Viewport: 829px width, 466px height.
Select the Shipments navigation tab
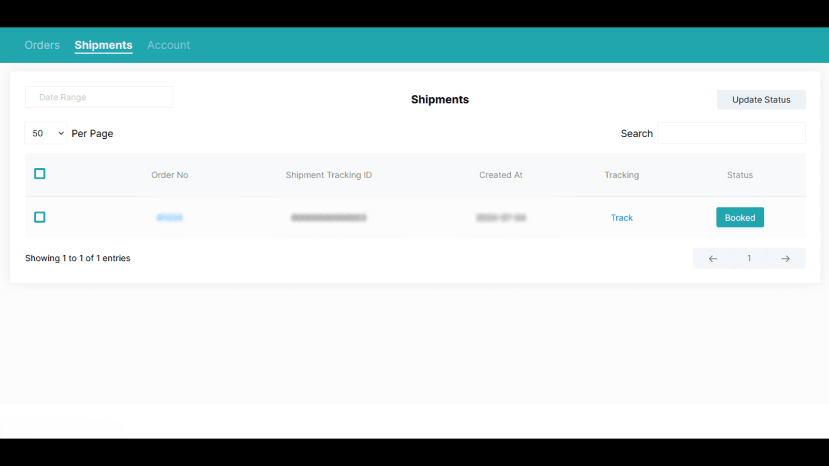(x=103, y=45)
